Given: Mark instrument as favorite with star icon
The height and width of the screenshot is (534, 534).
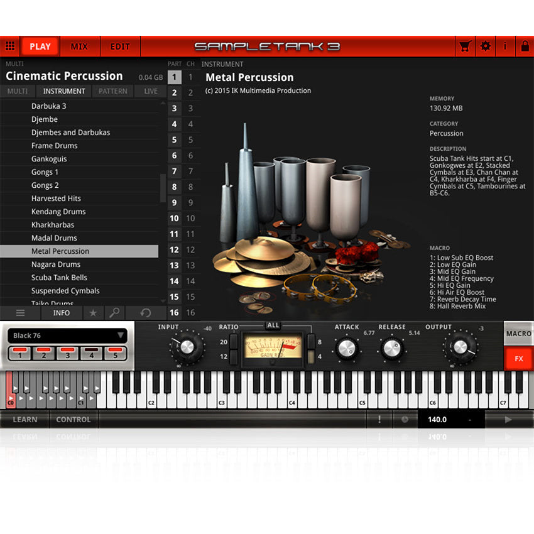Looking at the screenshot, I should [x=93, y=312].
